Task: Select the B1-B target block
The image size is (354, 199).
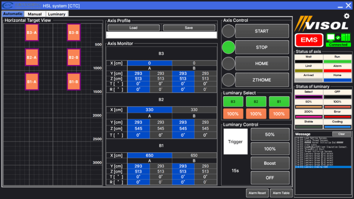Action: click(73, 82)
